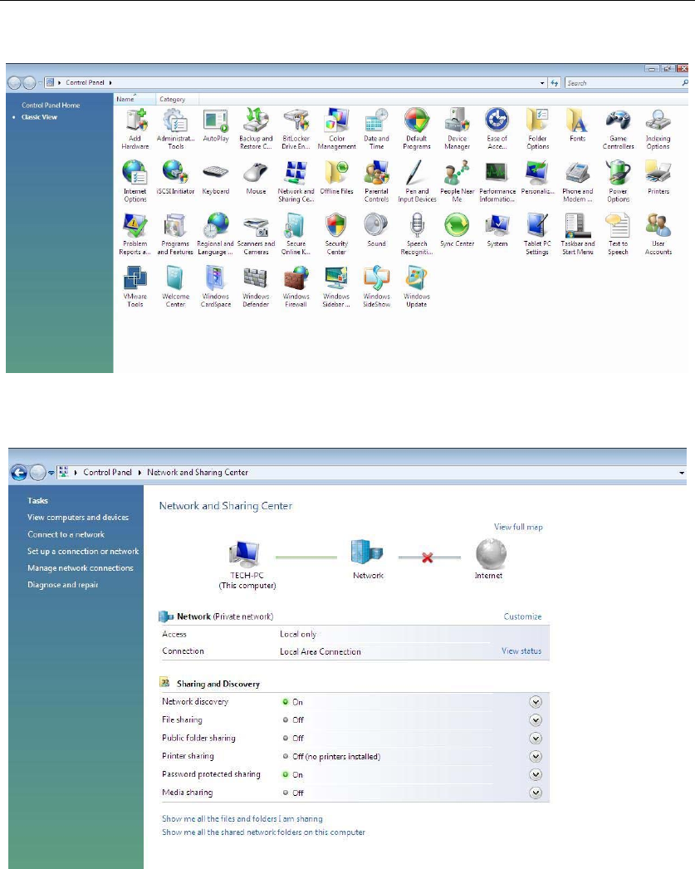The image size is (695, 869).
Task: Open Backup and Restore Center
Action: 256,129
